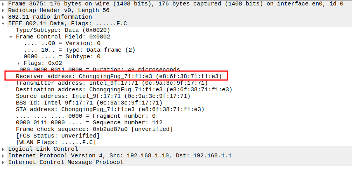Select the BSS Id row
The width and height of the screenshot is (352, 169).
click(x=89, y=103)
